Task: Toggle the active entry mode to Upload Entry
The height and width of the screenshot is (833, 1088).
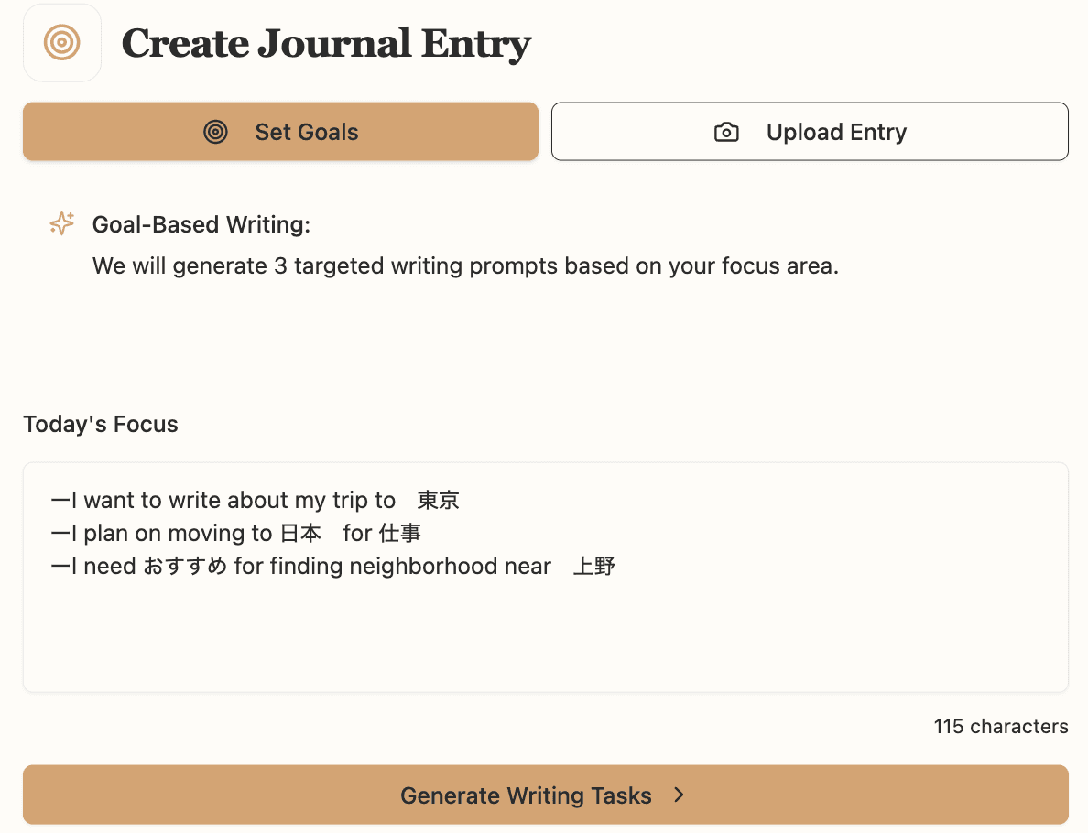Action: [x=810, y=131]
